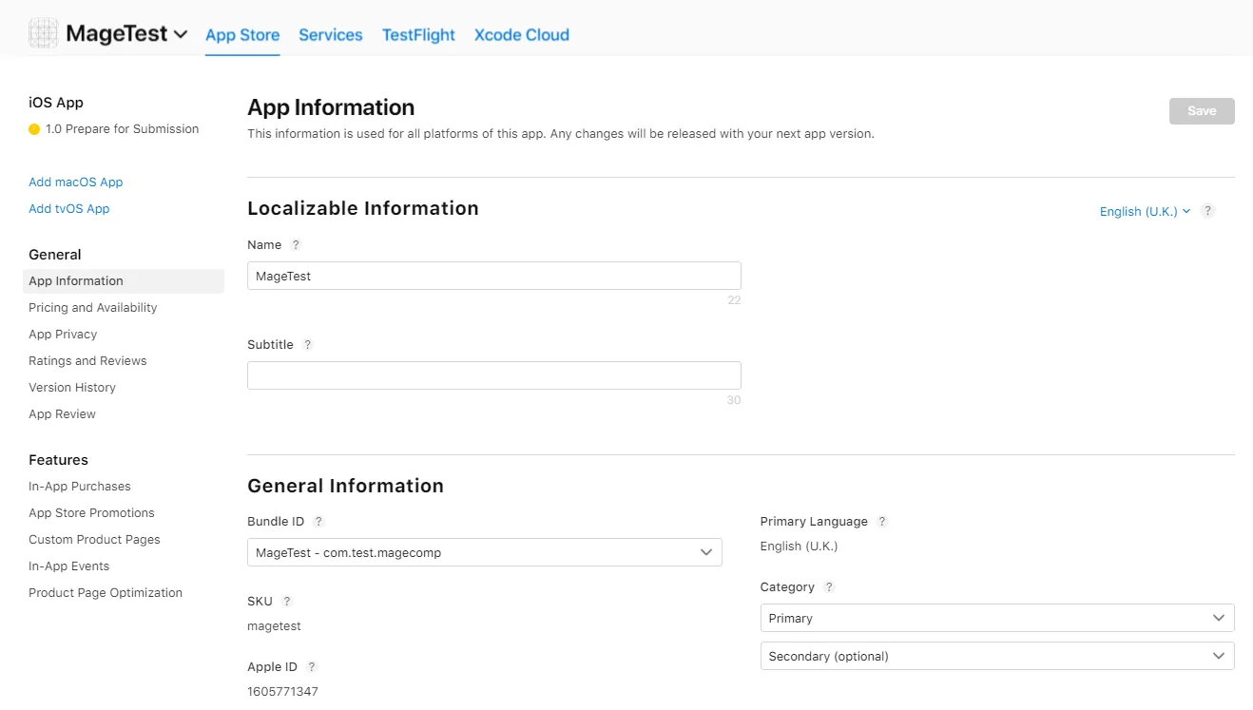This screenshot has height=710, width=1253.
Task: Click help icon next to Category label
Action: tap(829, 587)
